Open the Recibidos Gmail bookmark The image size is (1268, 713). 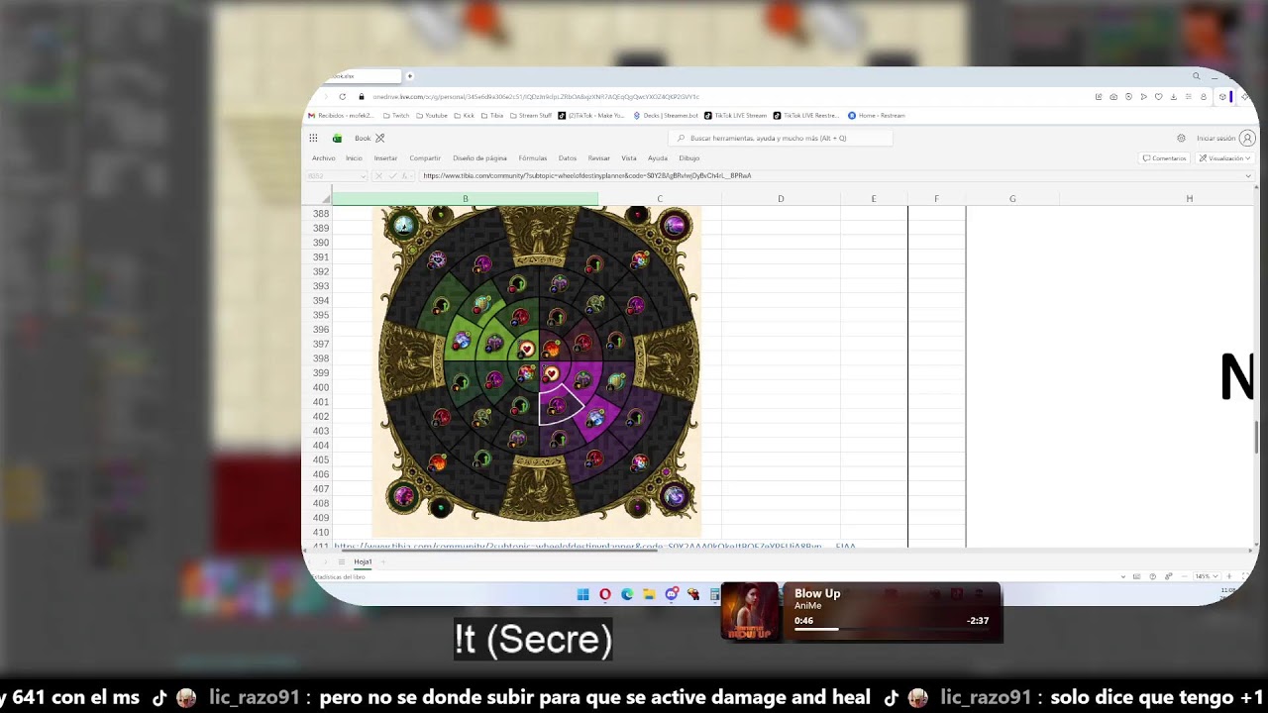(342, 116)
